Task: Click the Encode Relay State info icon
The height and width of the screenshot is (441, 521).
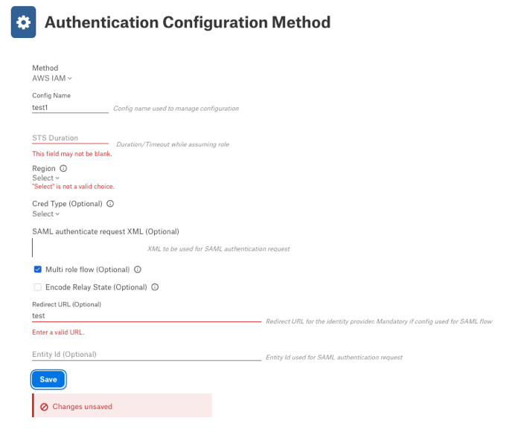Action: [155, 287]
